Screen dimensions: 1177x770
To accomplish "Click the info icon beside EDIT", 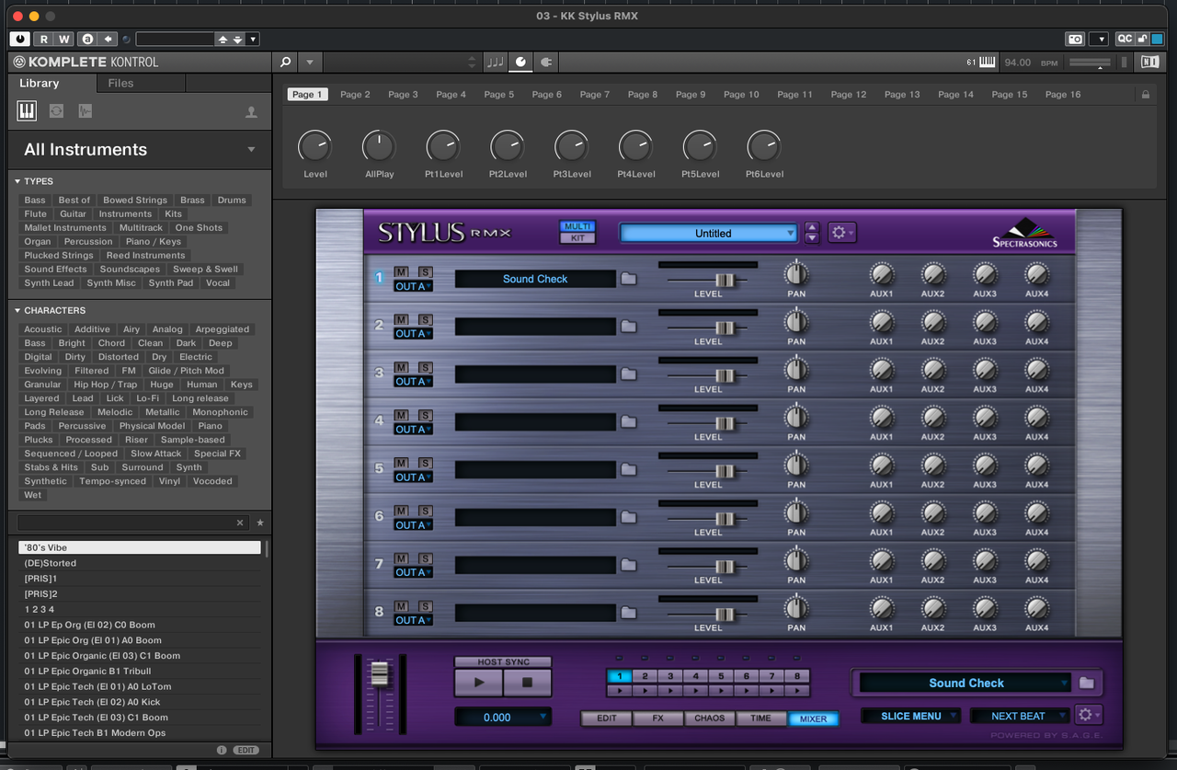I will point(221,751).
